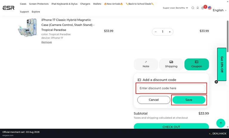This screenshot has height=138, width=229.
Task: Open the Wallets menu
Action: 97,4
